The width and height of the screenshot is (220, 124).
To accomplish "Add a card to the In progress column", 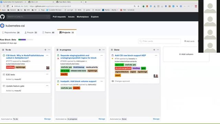I will coord(100,50).
